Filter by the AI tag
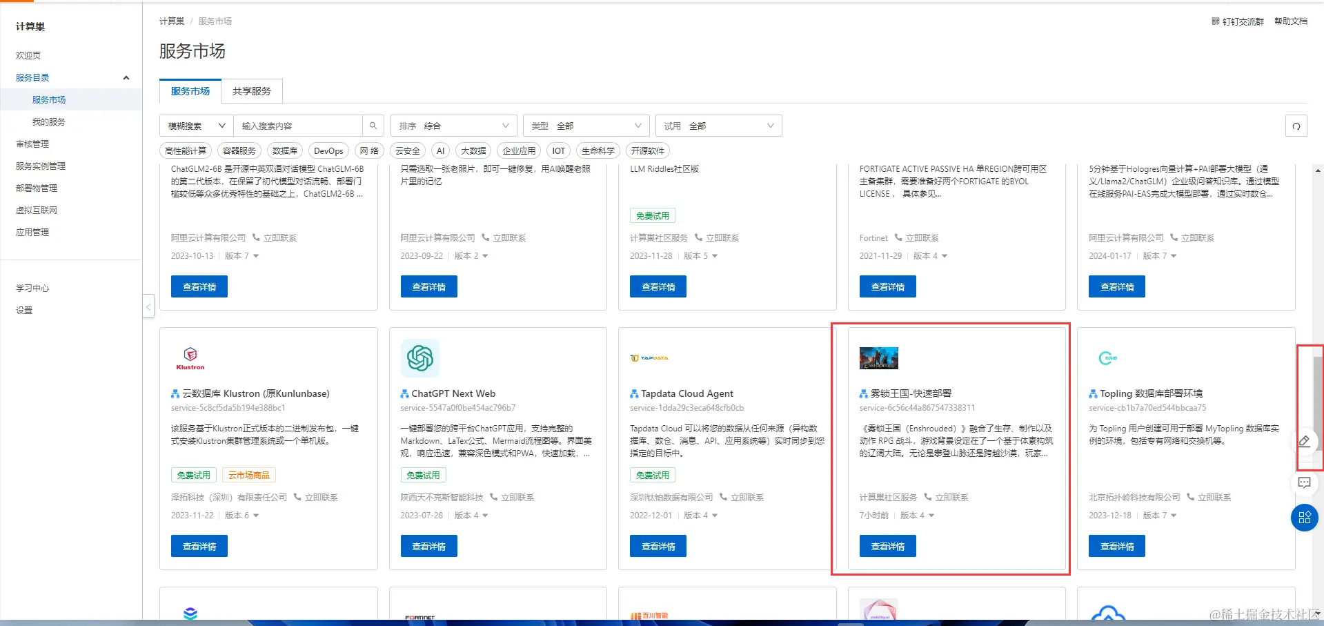1324x626 pixels. point(441,150)
